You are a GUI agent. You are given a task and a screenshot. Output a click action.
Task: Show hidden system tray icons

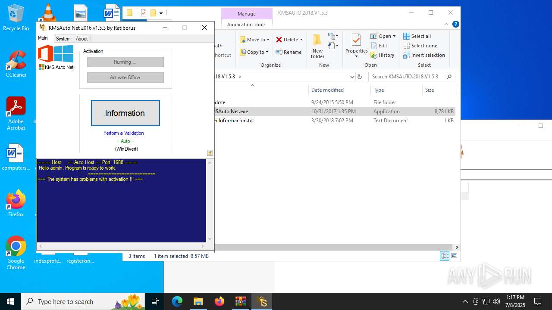[465, 301]
